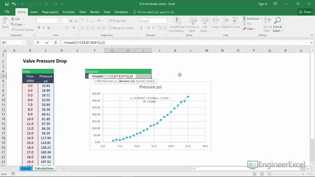
Task: Cancel the formula entry with the X icon
Action: [38, 43]
